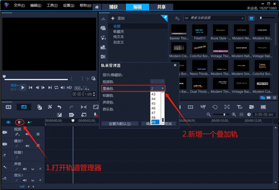Toggle ripple link on 标题1 track
This screenshot has height=190, width=279.
(17, 158)
